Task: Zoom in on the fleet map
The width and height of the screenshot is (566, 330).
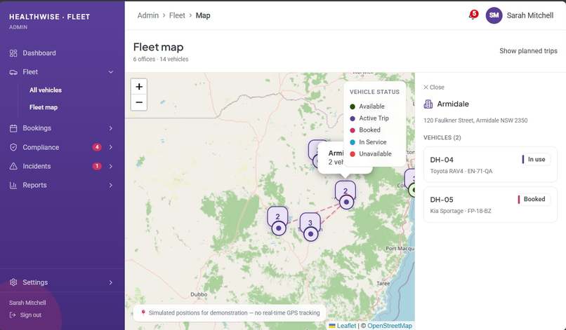Action: pos(139,87)
